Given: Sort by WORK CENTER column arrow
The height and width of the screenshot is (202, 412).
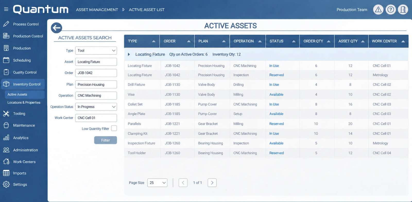Looking at the screenshot, I should point(403,41).
